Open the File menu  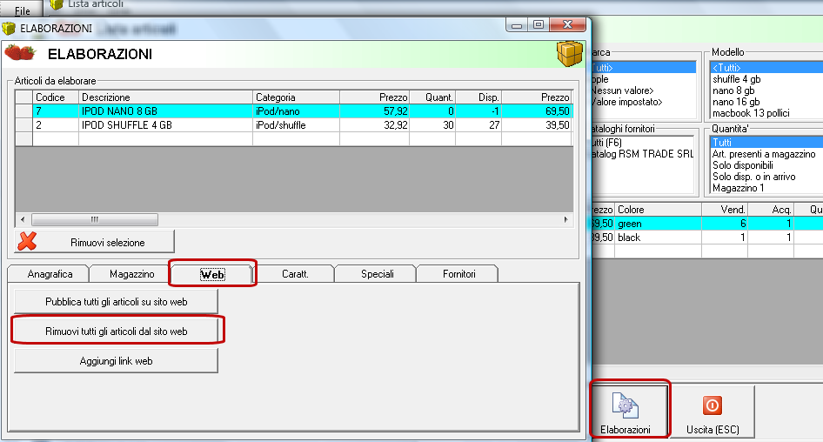(22, 10)
